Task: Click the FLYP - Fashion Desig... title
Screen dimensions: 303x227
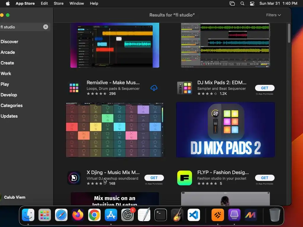Action: (x=223, y=172)
